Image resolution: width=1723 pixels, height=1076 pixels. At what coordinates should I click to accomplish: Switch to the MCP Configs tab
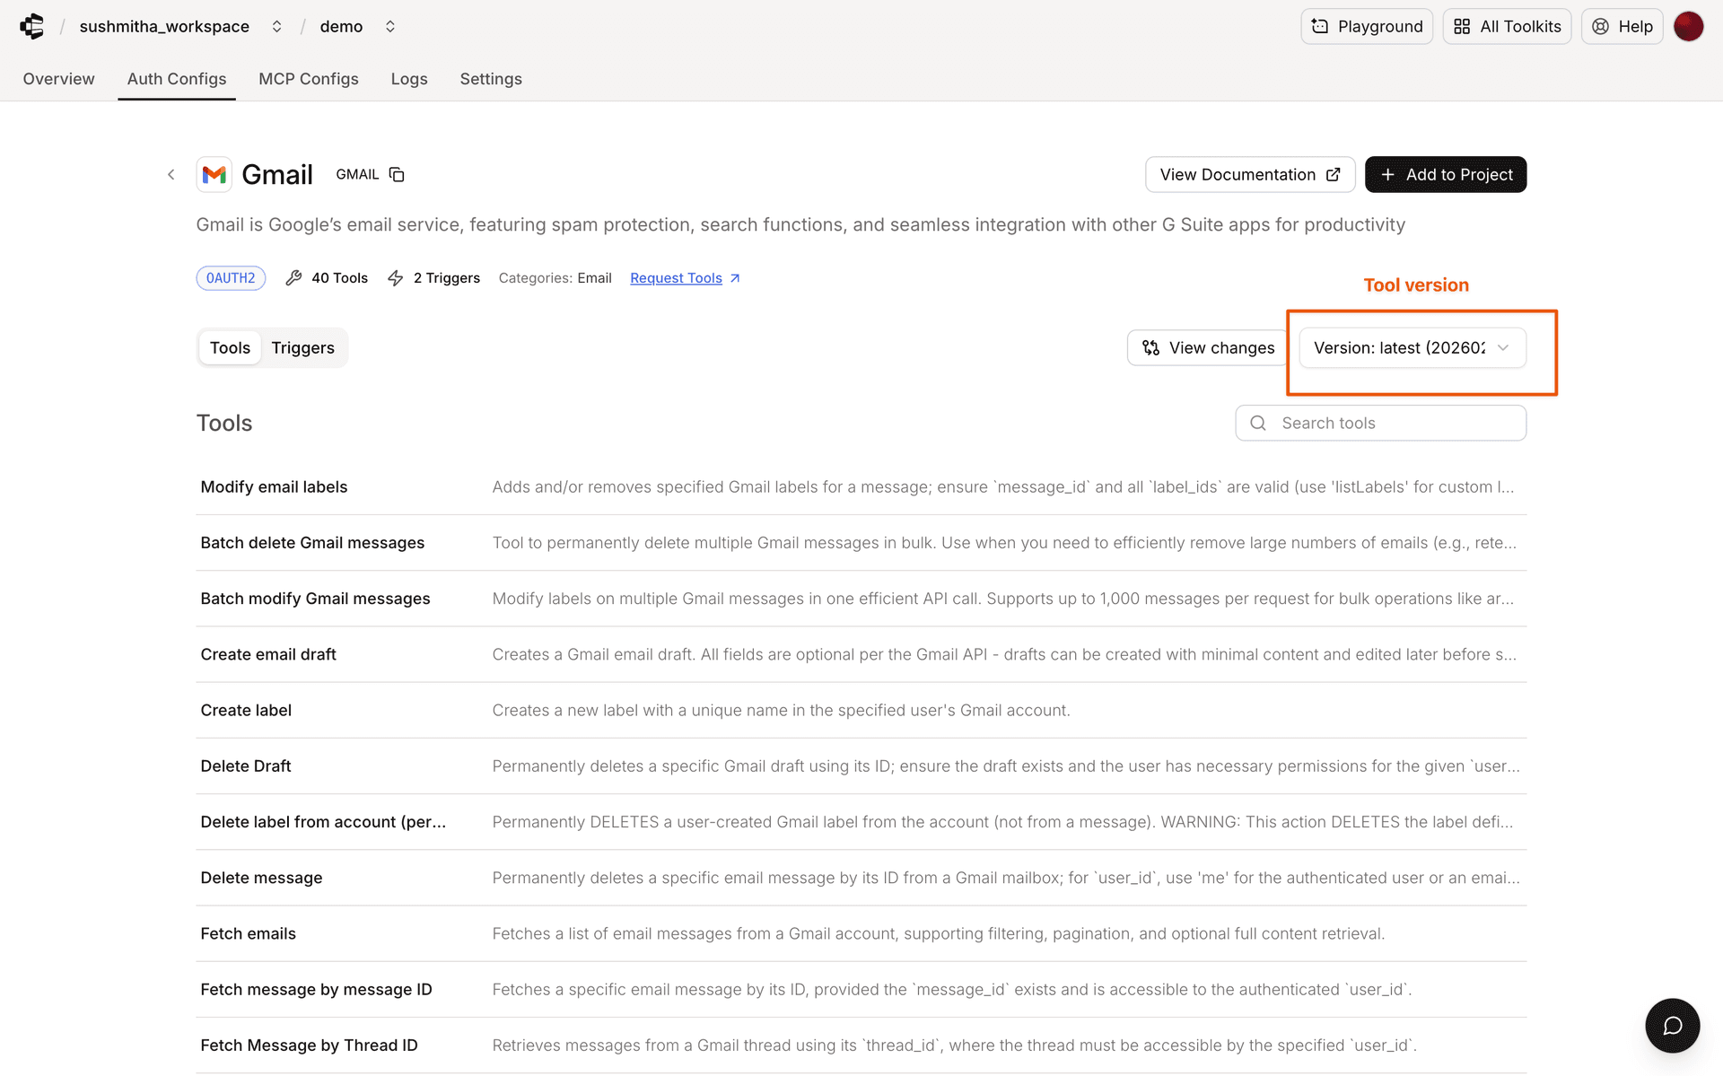pos(308,79)
